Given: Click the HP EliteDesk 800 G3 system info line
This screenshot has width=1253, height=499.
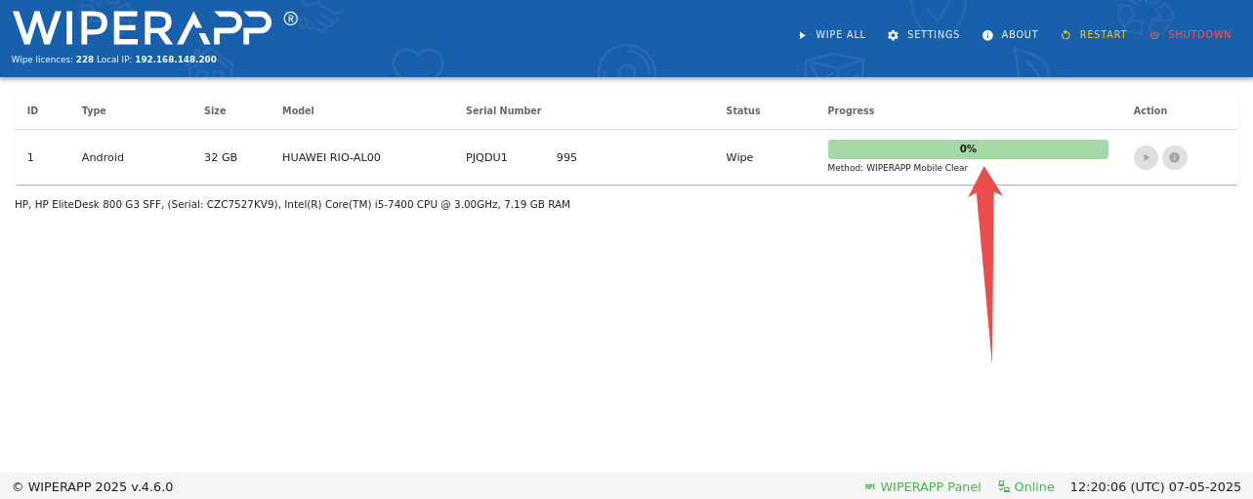Looking at the screenshot, I should point(292,205).
